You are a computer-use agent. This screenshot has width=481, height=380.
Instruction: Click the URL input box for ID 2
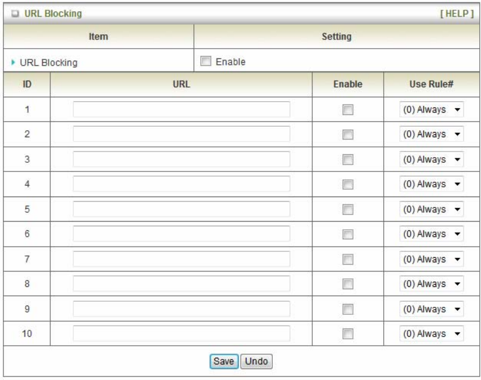click(x=181, y=135)
